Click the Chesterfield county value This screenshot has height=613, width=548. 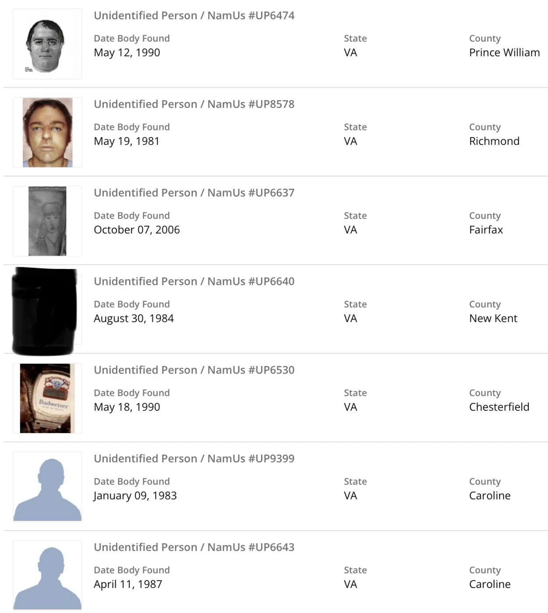pos(499,407)
